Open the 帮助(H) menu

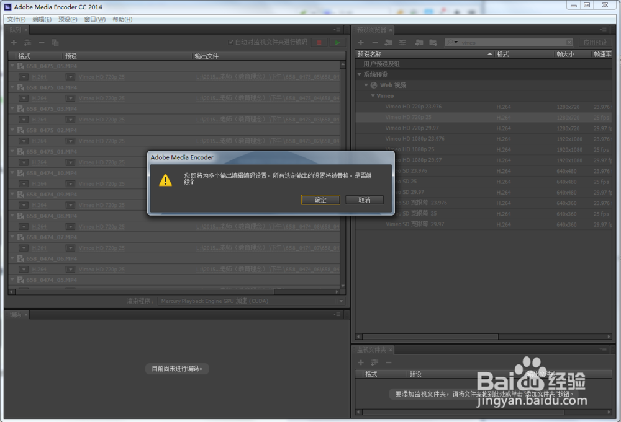[122, 19]
